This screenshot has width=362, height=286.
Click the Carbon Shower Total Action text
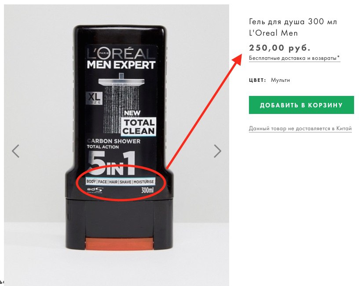click(x=113, y=144)
